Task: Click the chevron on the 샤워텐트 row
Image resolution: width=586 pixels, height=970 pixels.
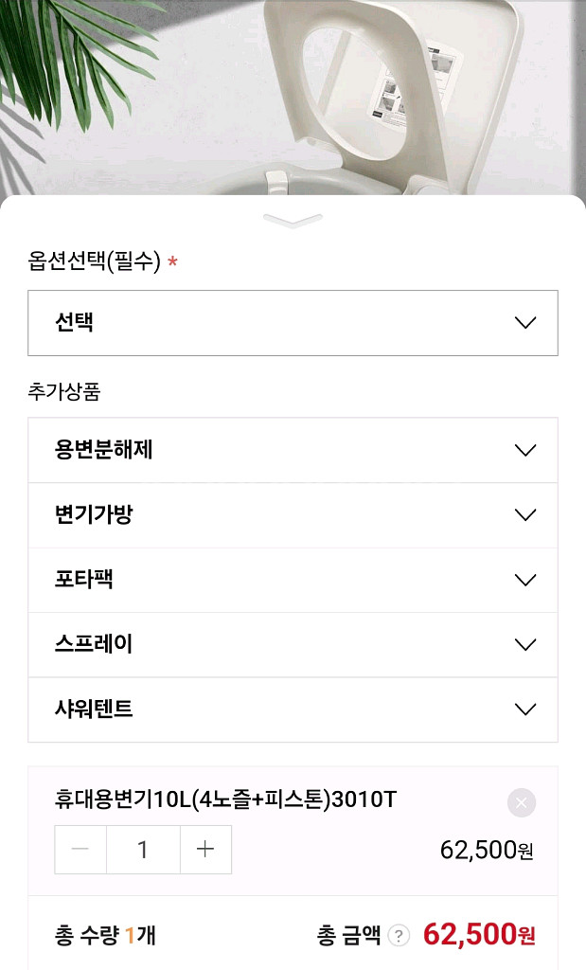Action: (524, 709)
